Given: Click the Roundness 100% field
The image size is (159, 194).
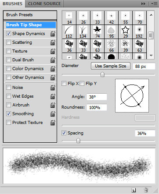Looking at the screenshot, I should 97,107.
